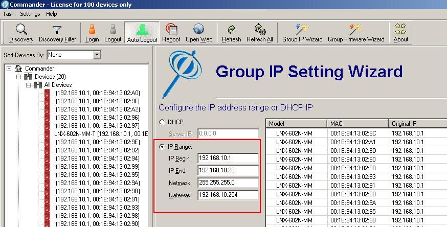Viewport: 447px width, 227px height.
Task: Click table MAC cell 00:1E:94:13:02:9D
Action: click(353, 151)
